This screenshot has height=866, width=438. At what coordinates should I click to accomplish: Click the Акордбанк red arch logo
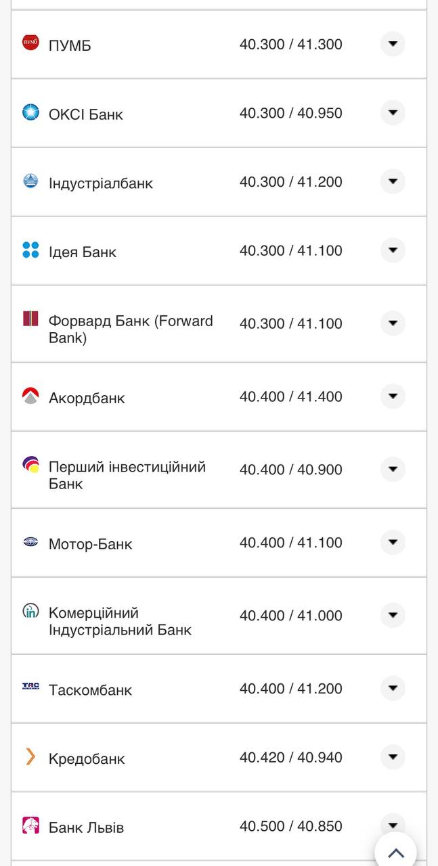[x=30, y=394]
